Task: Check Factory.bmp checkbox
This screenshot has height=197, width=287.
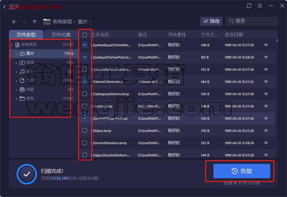Action: pyautogui.click(x=85, y=106)
